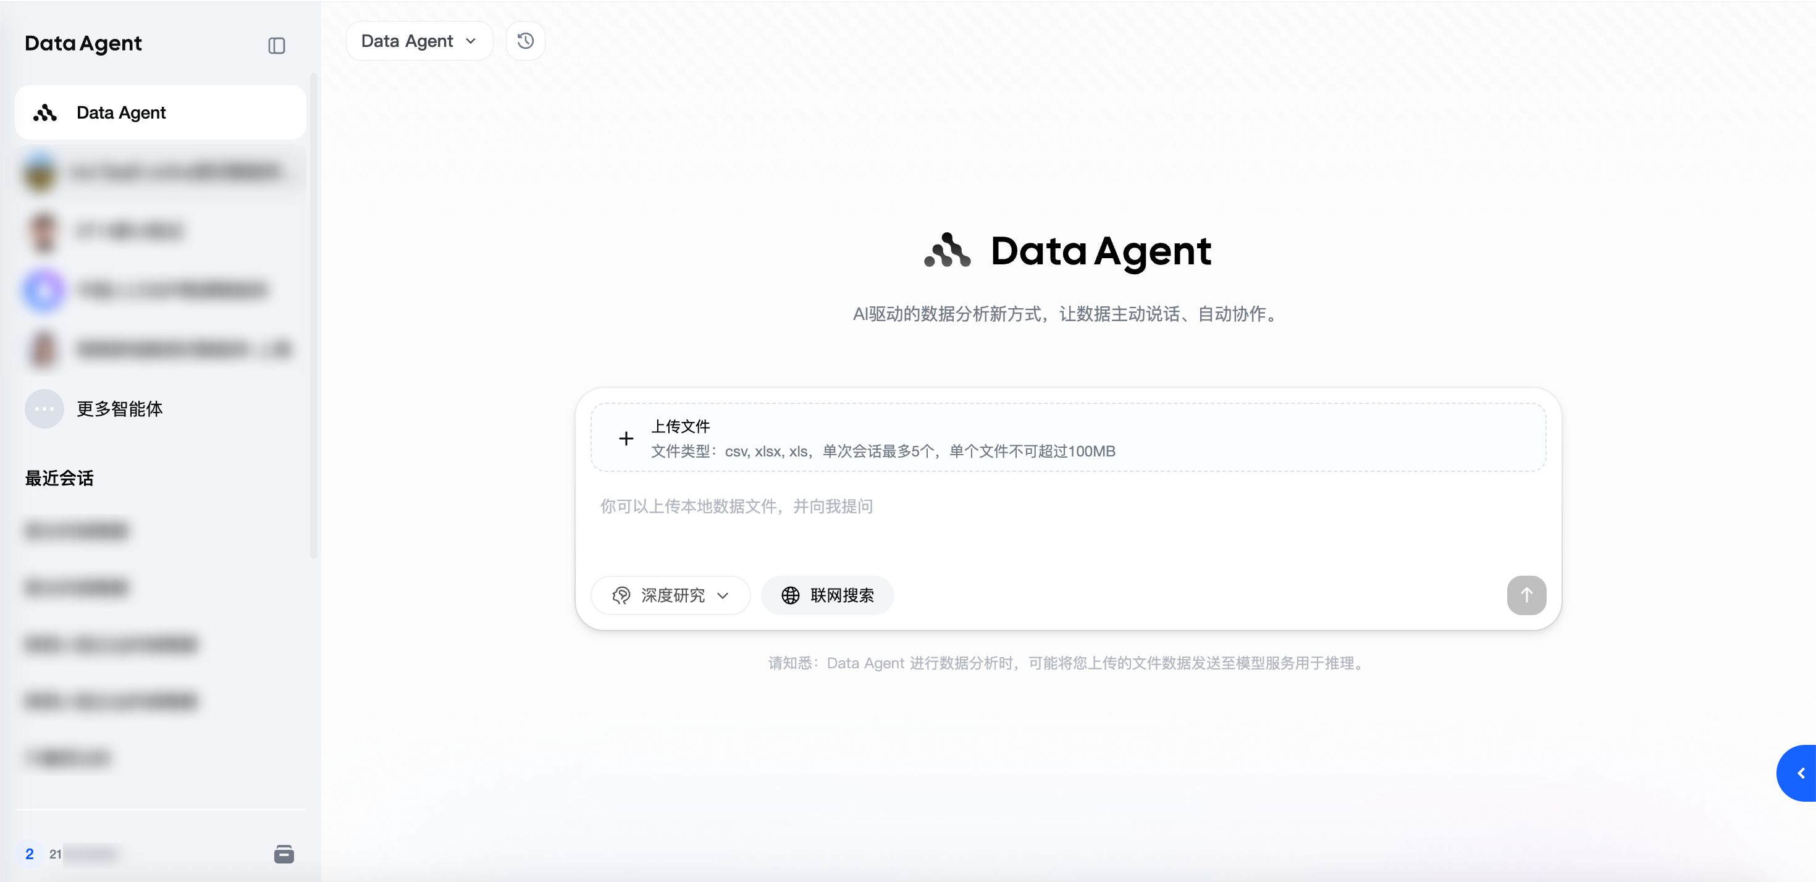Click the More agents ellipsis icon
Screen dimensions: 1816x882
pyautogui.click(x=44, y=409)
